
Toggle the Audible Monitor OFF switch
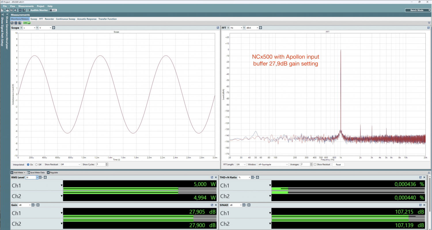(x=53, y=10)
